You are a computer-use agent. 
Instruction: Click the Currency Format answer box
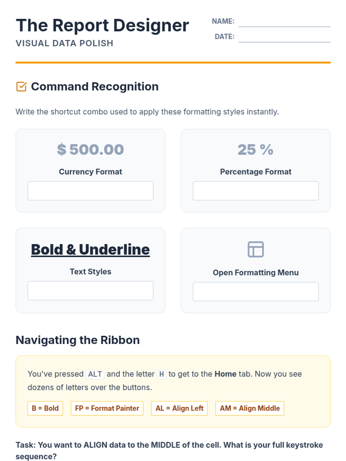pos(90,191)
